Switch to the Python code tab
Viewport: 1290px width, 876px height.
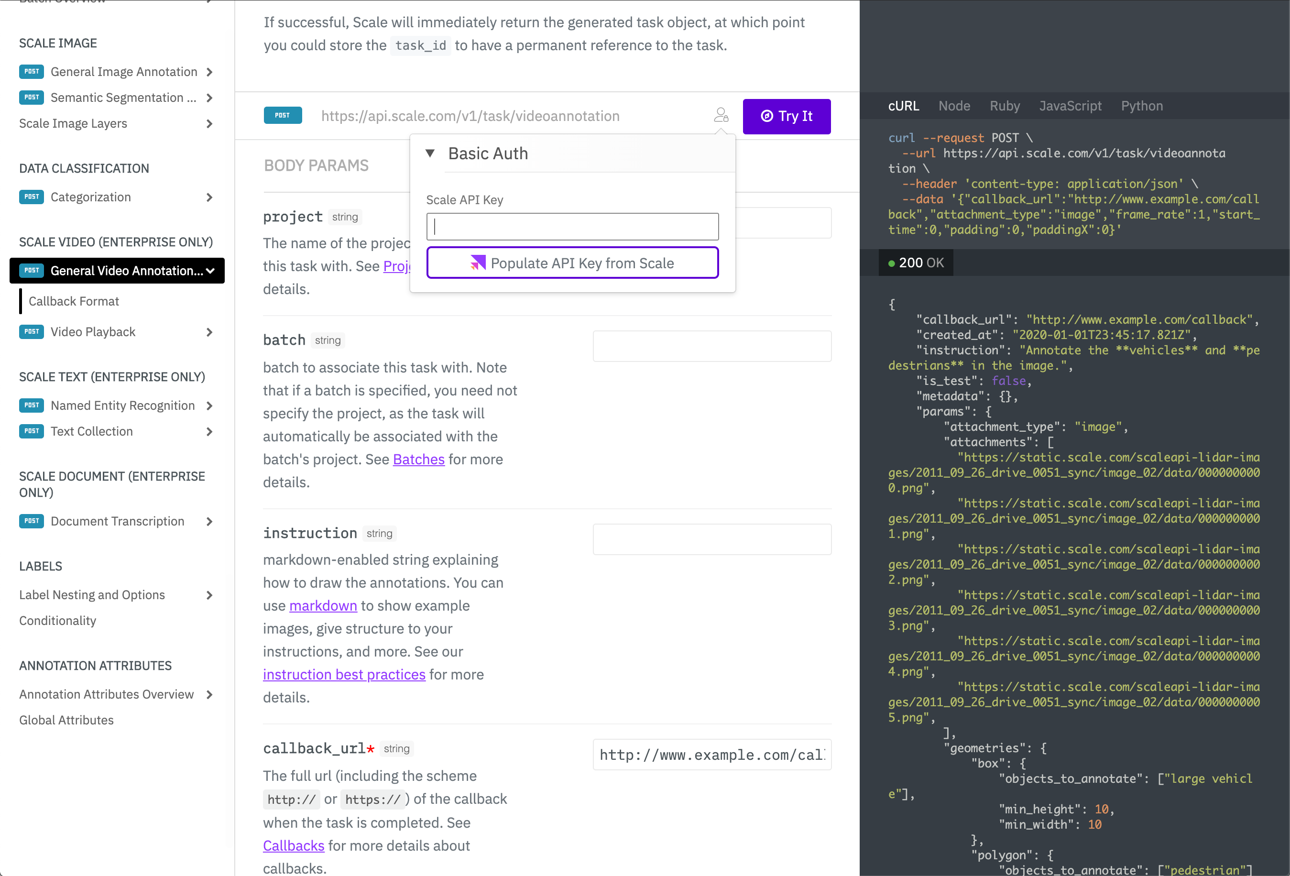click(x=1142, y=106)
